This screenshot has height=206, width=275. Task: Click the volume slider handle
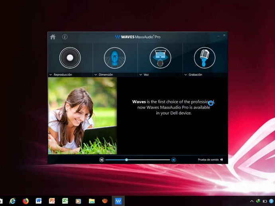pos(126,160)
